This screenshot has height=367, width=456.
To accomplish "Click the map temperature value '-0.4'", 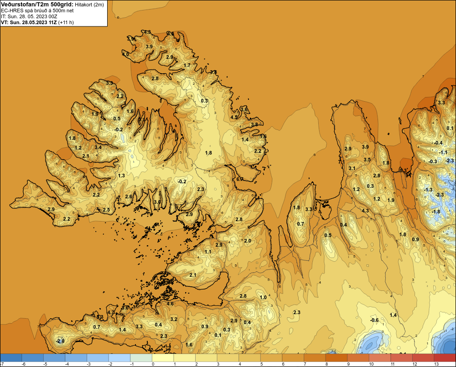I will click(x=438, y=143).
